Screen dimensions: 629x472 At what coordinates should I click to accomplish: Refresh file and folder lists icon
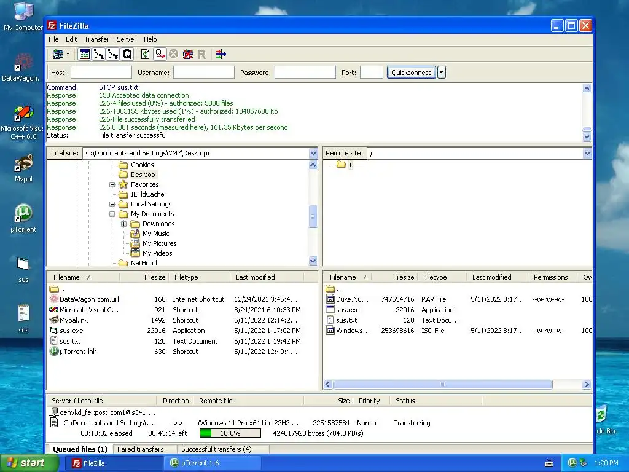145,54
